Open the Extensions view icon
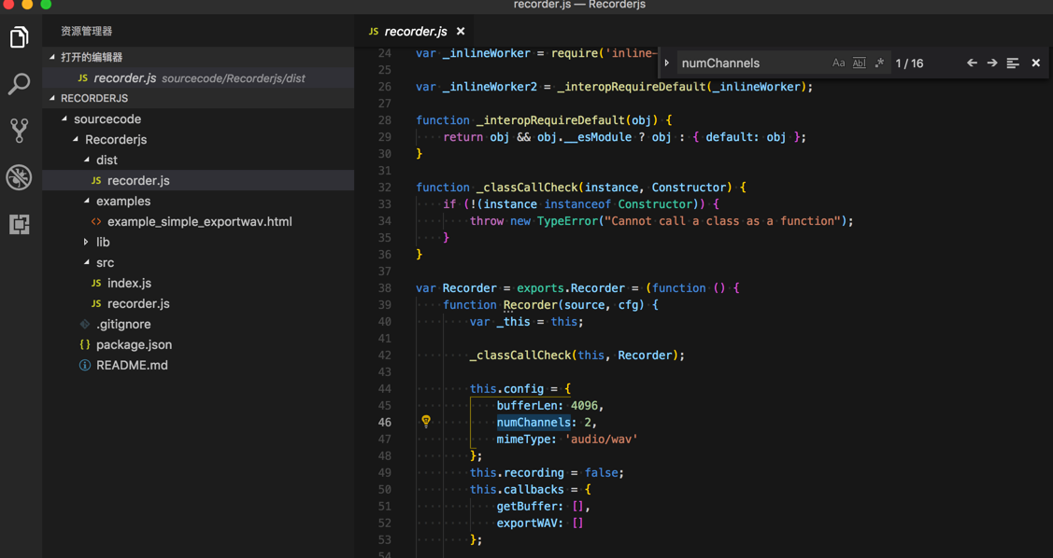Screen dimensions: 1053x558 pyautogui.click(x=20, y=224)
